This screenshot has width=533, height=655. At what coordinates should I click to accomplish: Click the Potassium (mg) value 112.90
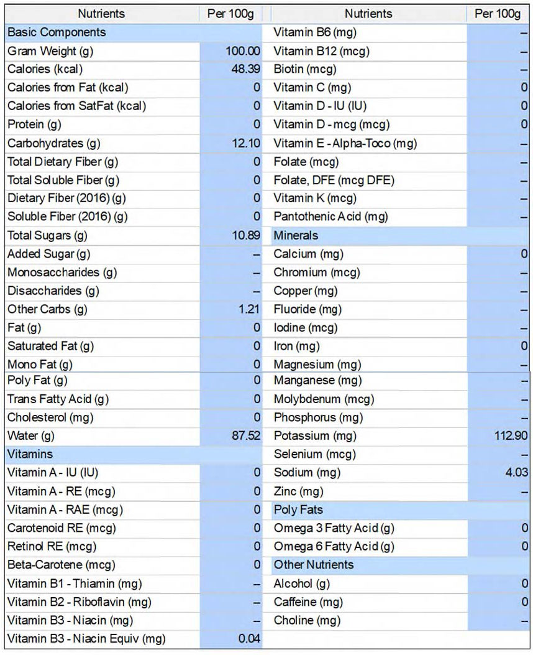coord(511,435)
